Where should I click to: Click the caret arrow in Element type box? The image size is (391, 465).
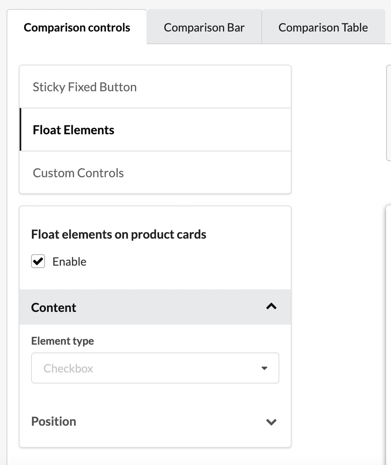pyautogui.click(x=264, y=368)
